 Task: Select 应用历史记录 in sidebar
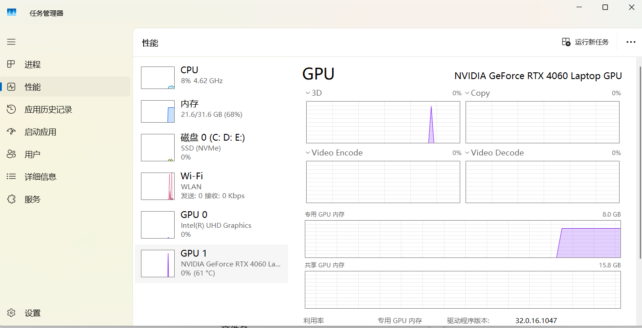65,109
